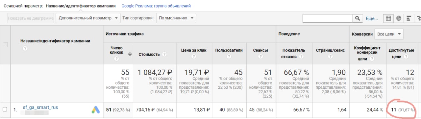Select Google Реклама: группа объявлений dimension
Image resolution: width=421 pixels, height=119 pixels.
tap(156, 6)
